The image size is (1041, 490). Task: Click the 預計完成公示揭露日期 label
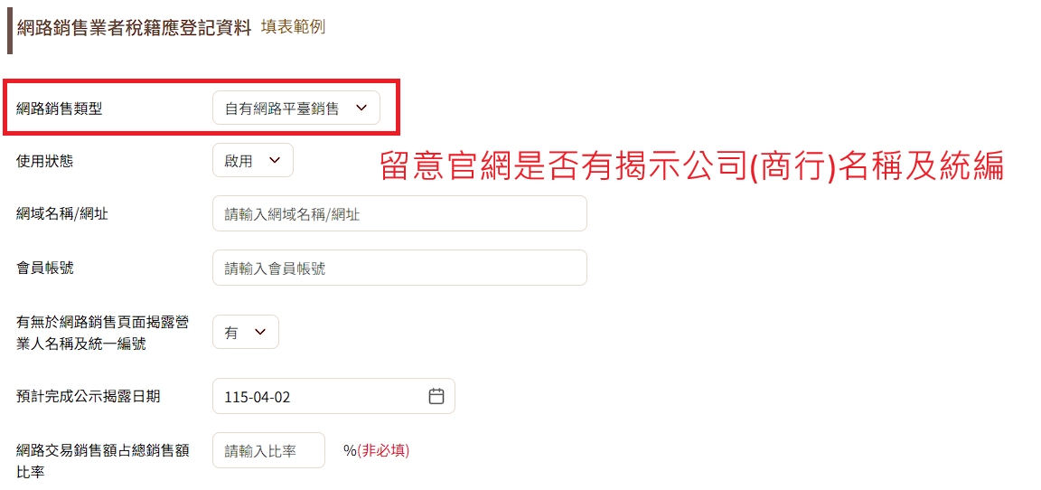[89, 397]
